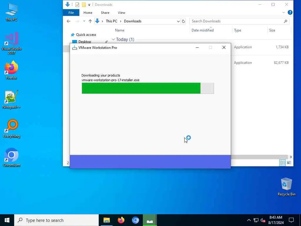Open Chromium desktop shortcut

pyautogui.click(x=11, y=158)
